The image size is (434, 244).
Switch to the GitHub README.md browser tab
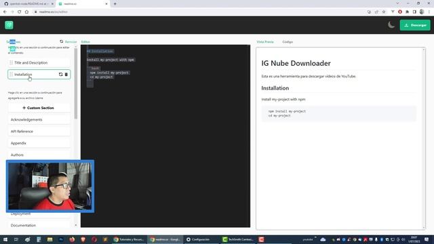coord(29,4)
